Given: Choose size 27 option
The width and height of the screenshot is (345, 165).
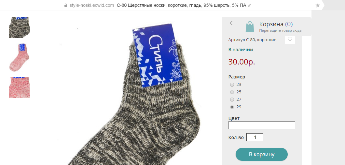Looking at the screenshot, I should [x=232, y=100].
